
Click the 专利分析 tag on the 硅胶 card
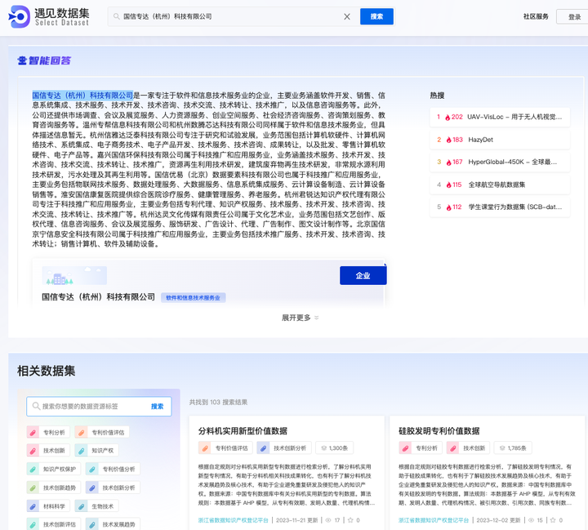[421, 448]
